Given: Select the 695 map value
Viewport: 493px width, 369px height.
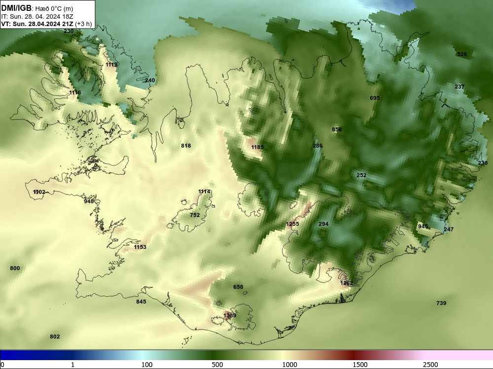Looking at the screenshot, I should [x=375, y=98].
